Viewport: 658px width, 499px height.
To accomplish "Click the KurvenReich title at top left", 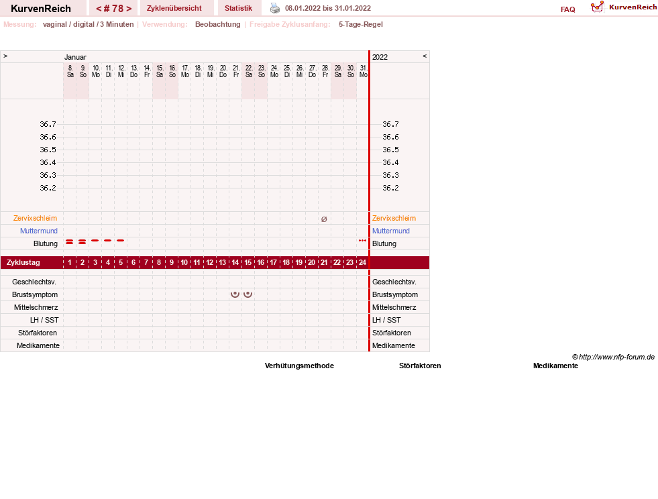I will point(41,9).
